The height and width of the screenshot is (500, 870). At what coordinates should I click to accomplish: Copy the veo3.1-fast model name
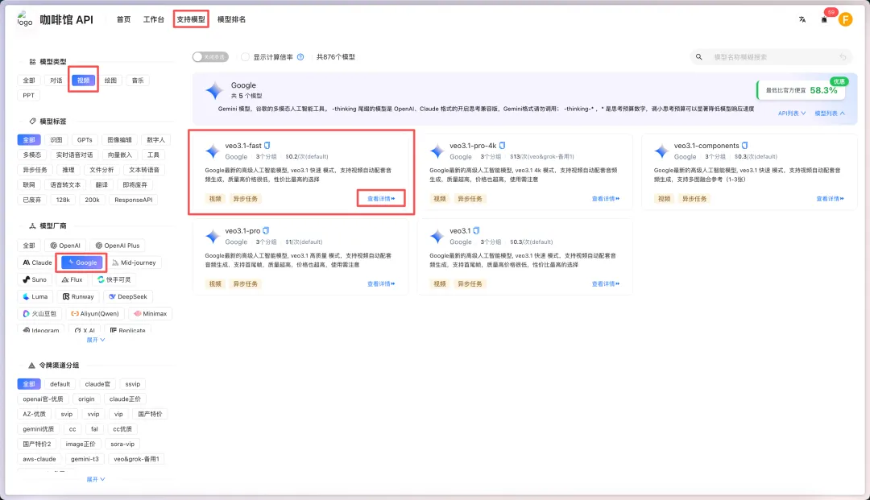coord(267,145)
